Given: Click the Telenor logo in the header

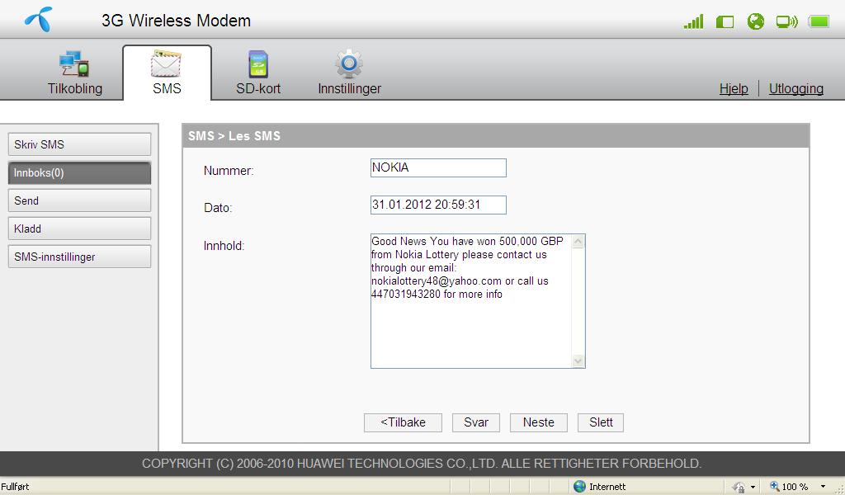Looking at the screenshot, I should (x=39, y=20).
